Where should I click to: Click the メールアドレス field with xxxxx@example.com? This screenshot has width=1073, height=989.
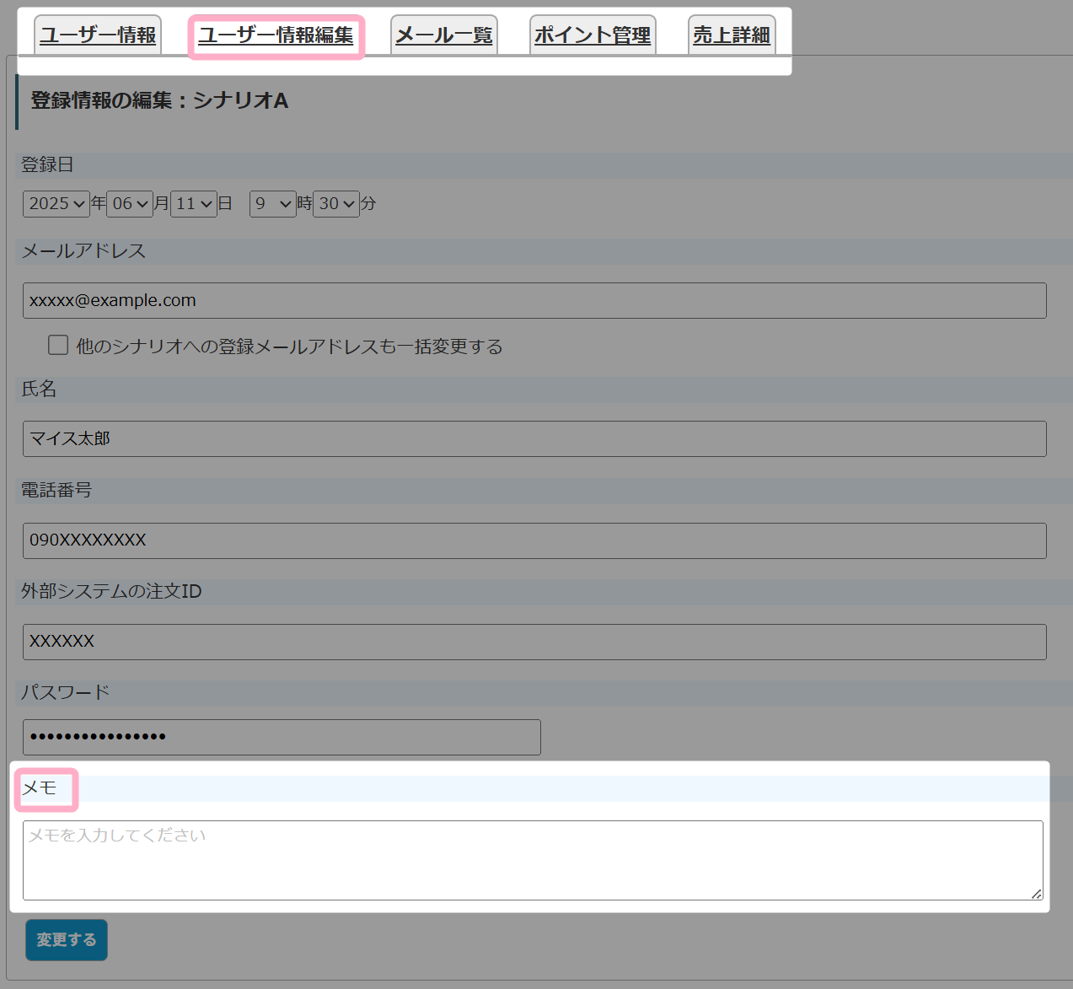(x=534, y=300)
